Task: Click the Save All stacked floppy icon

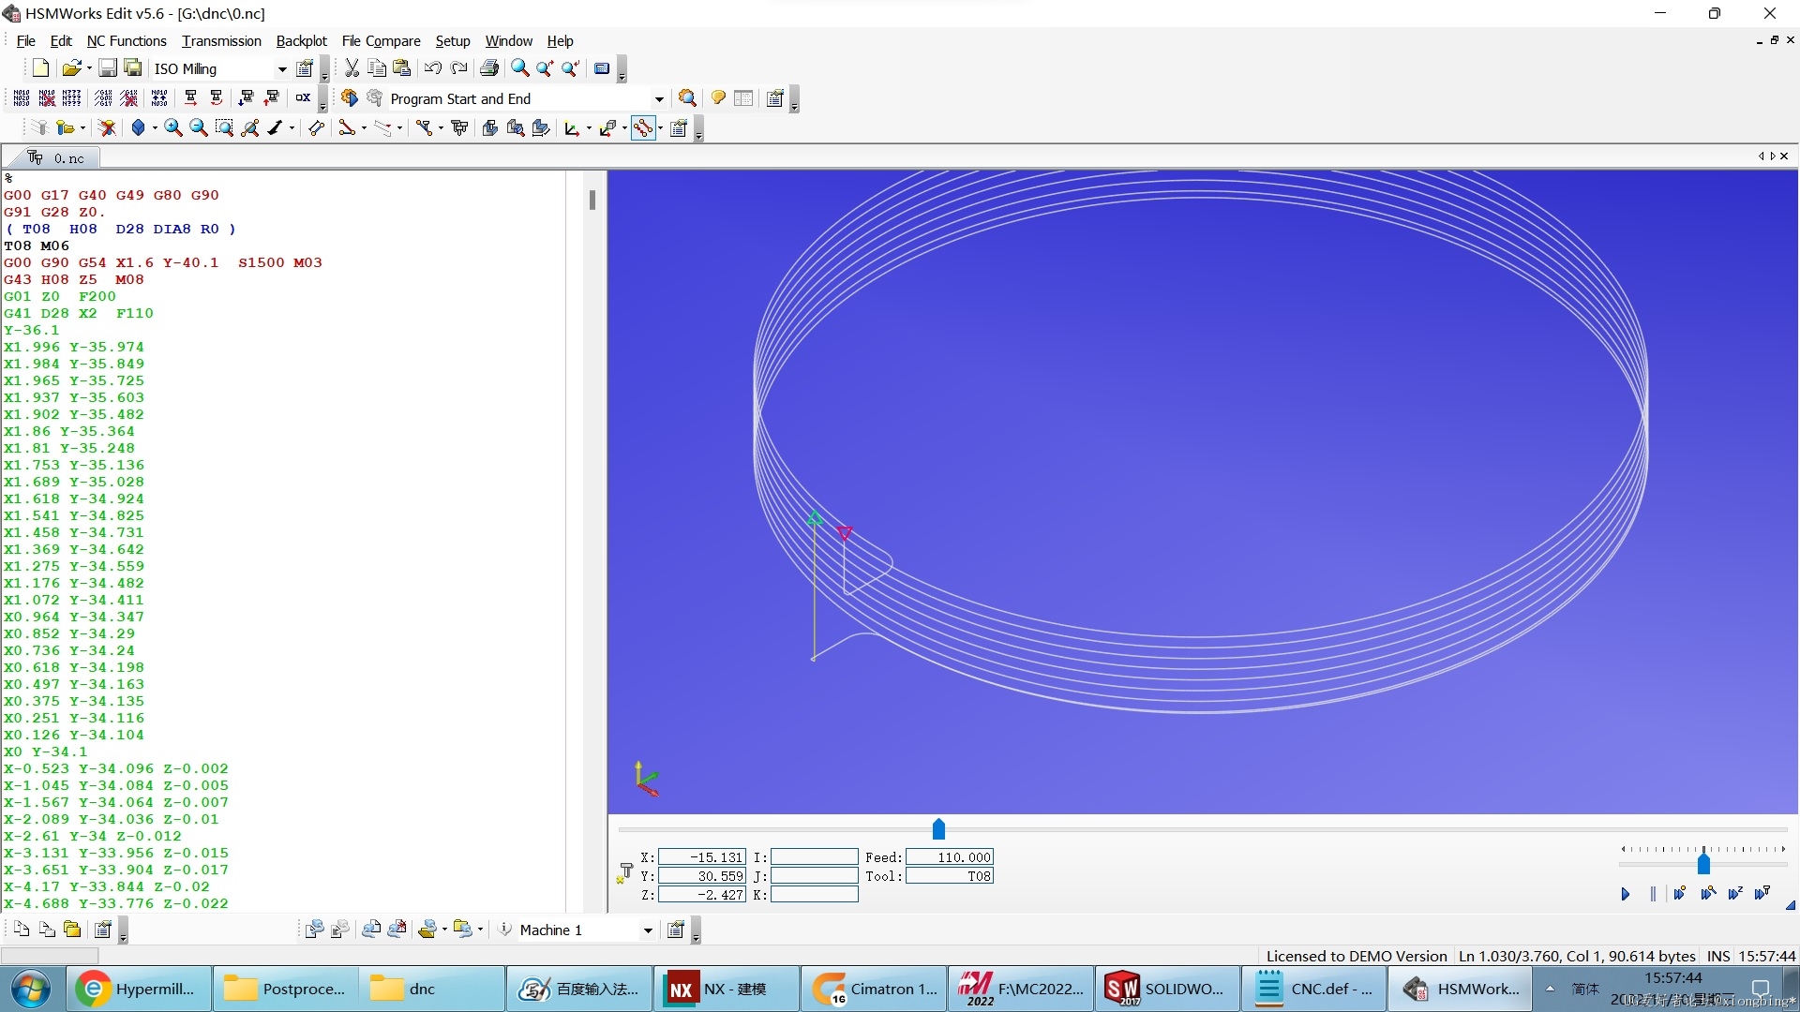Action: 133,68
